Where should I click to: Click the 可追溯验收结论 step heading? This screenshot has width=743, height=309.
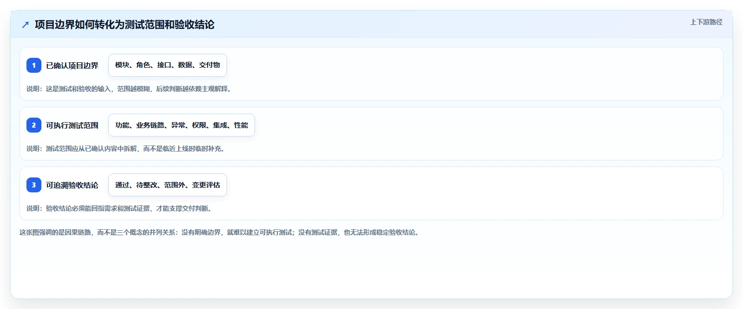(72, 185)
